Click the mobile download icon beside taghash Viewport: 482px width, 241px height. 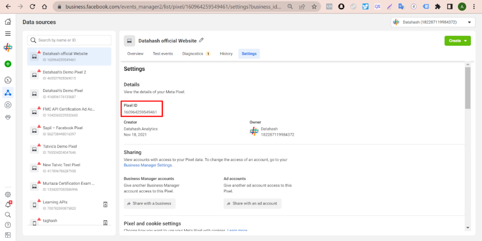click(x=105, y=223)
